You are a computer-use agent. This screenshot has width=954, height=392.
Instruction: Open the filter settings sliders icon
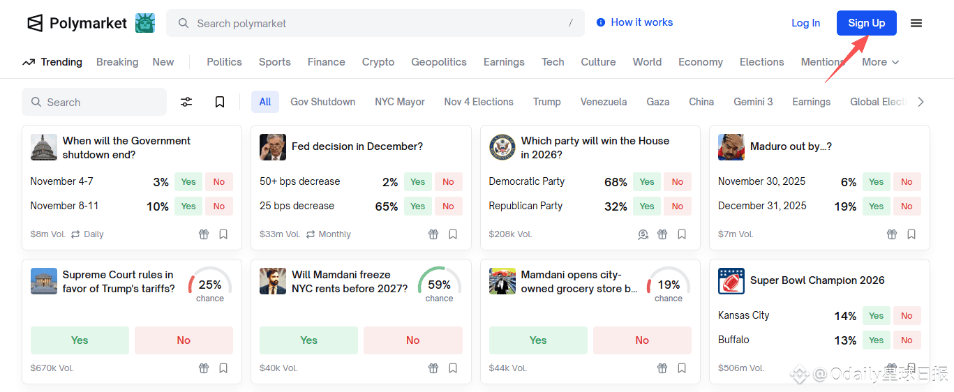[x=186, y=102]
